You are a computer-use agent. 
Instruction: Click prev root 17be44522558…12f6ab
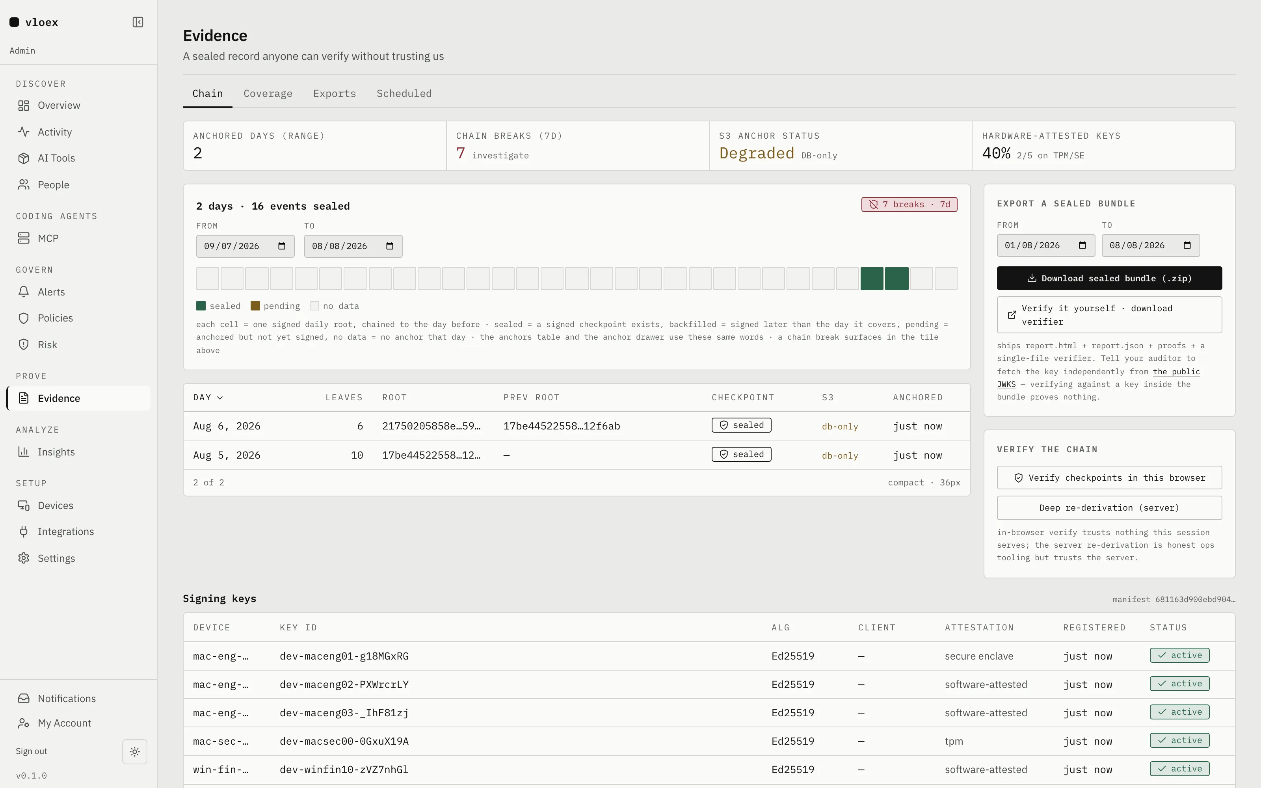point(562,426)
